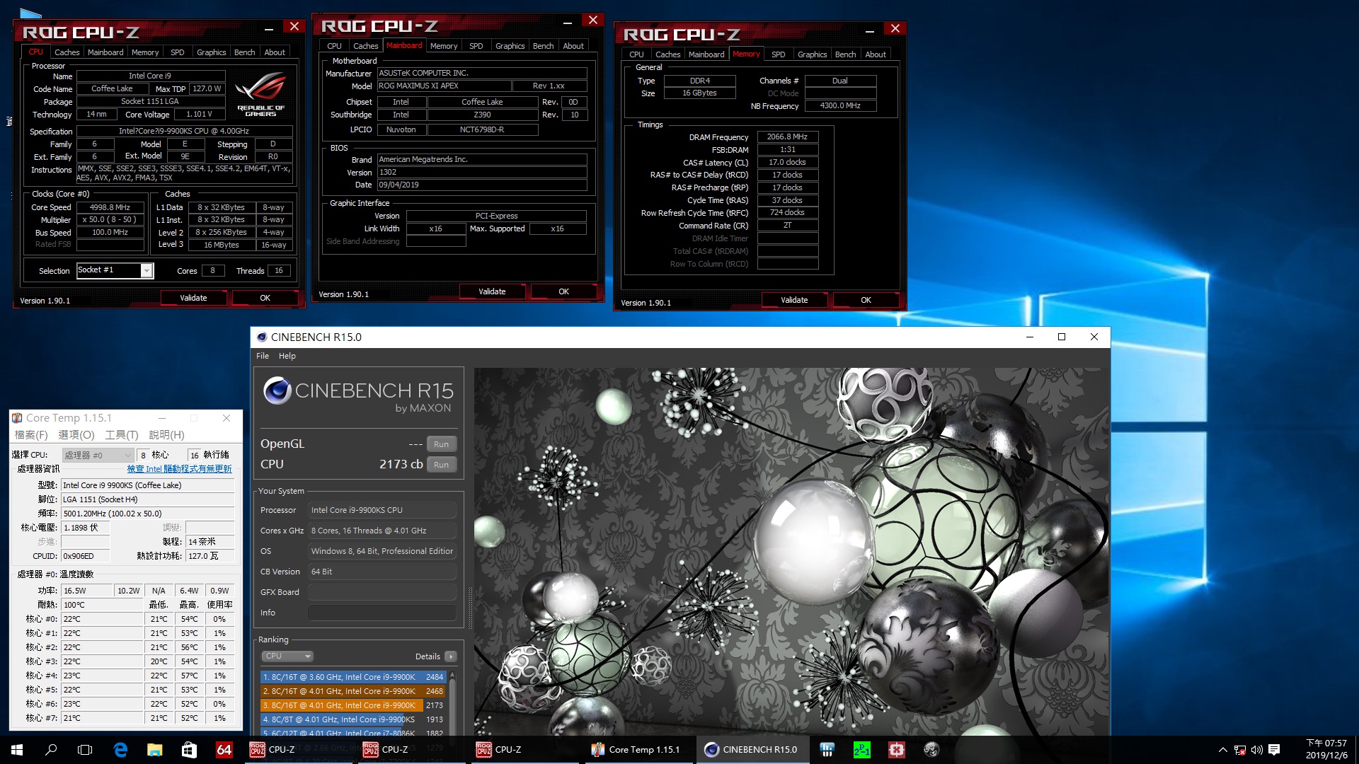Run the OpenGL benchmark in Cinebench R15
Screen dimensions: 1359x764
pos(442,444)
